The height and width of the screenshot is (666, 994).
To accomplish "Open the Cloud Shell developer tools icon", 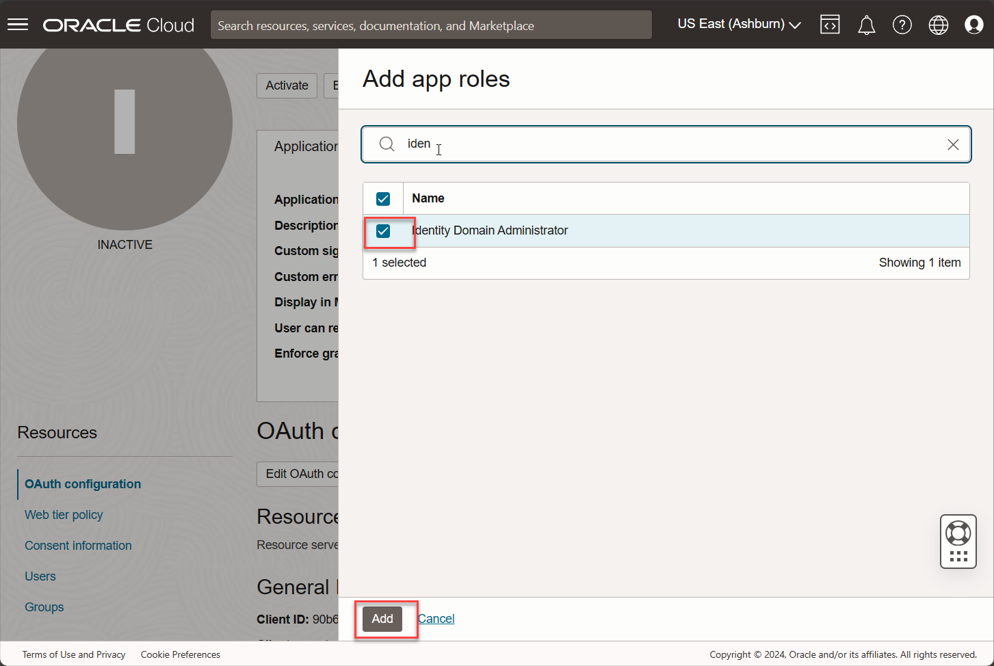I will [830, 25].
